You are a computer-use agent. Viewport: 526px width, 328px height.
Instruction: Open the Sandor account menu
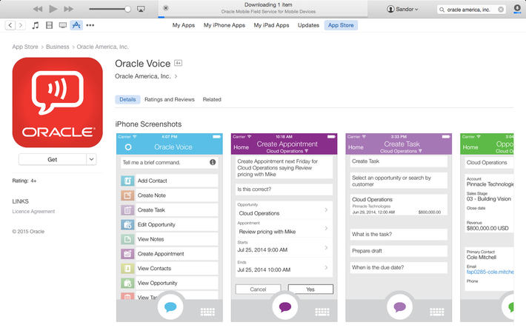coord(402,9)
